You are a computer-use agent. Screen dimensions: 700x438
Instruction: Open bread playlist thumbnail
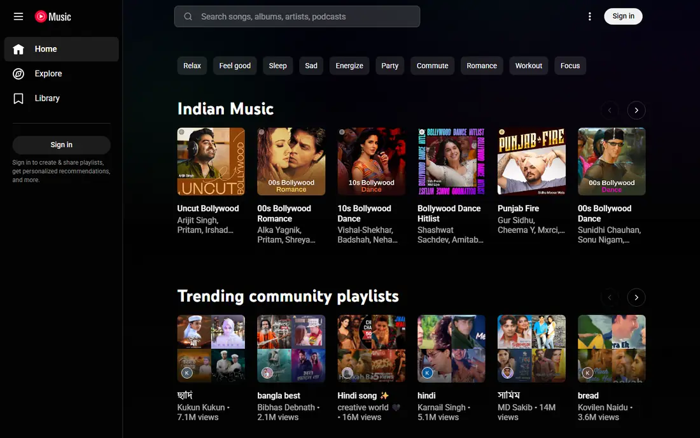(x=612, y=349)
